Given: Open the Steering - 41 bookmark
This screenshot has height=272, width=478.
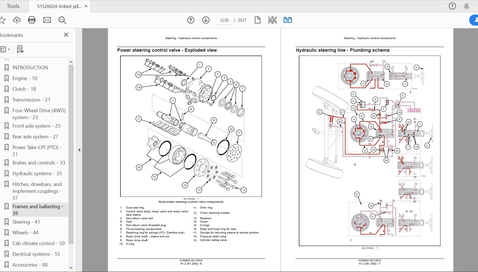Looking at the screenshot, I should click(26, 222).
